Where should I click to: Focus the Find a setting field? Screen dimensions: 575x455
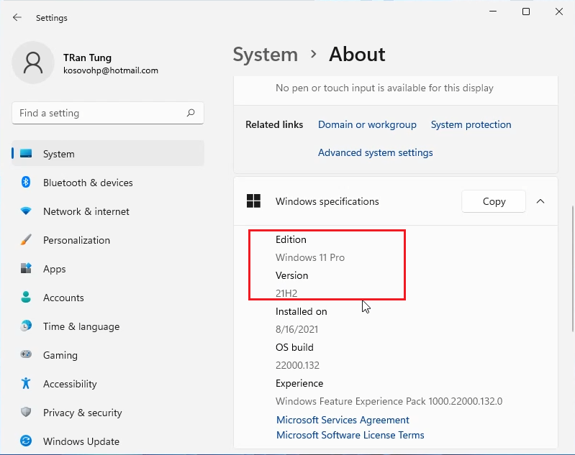coord(108,113)
